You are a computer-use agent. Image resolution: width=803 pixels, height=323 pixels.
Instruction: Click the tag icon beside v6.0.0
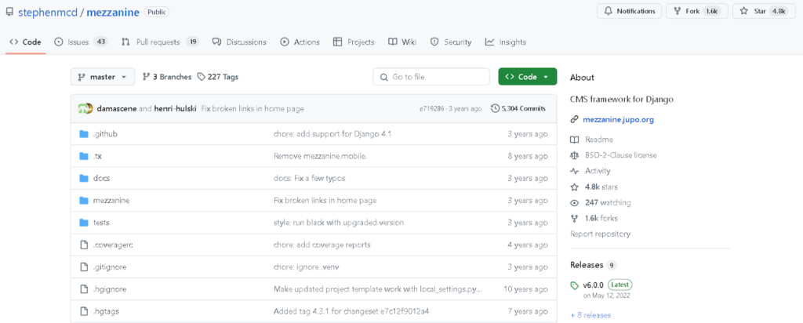pyautogui.click(x=575, y=285)
